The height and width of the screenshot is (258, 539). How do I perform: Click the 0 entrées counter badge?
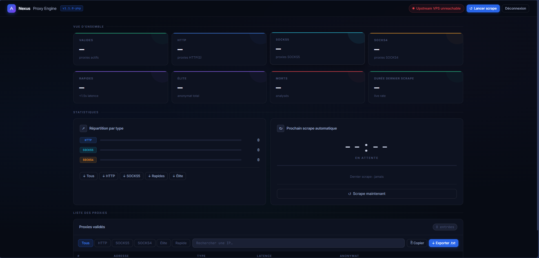[445, 227]
